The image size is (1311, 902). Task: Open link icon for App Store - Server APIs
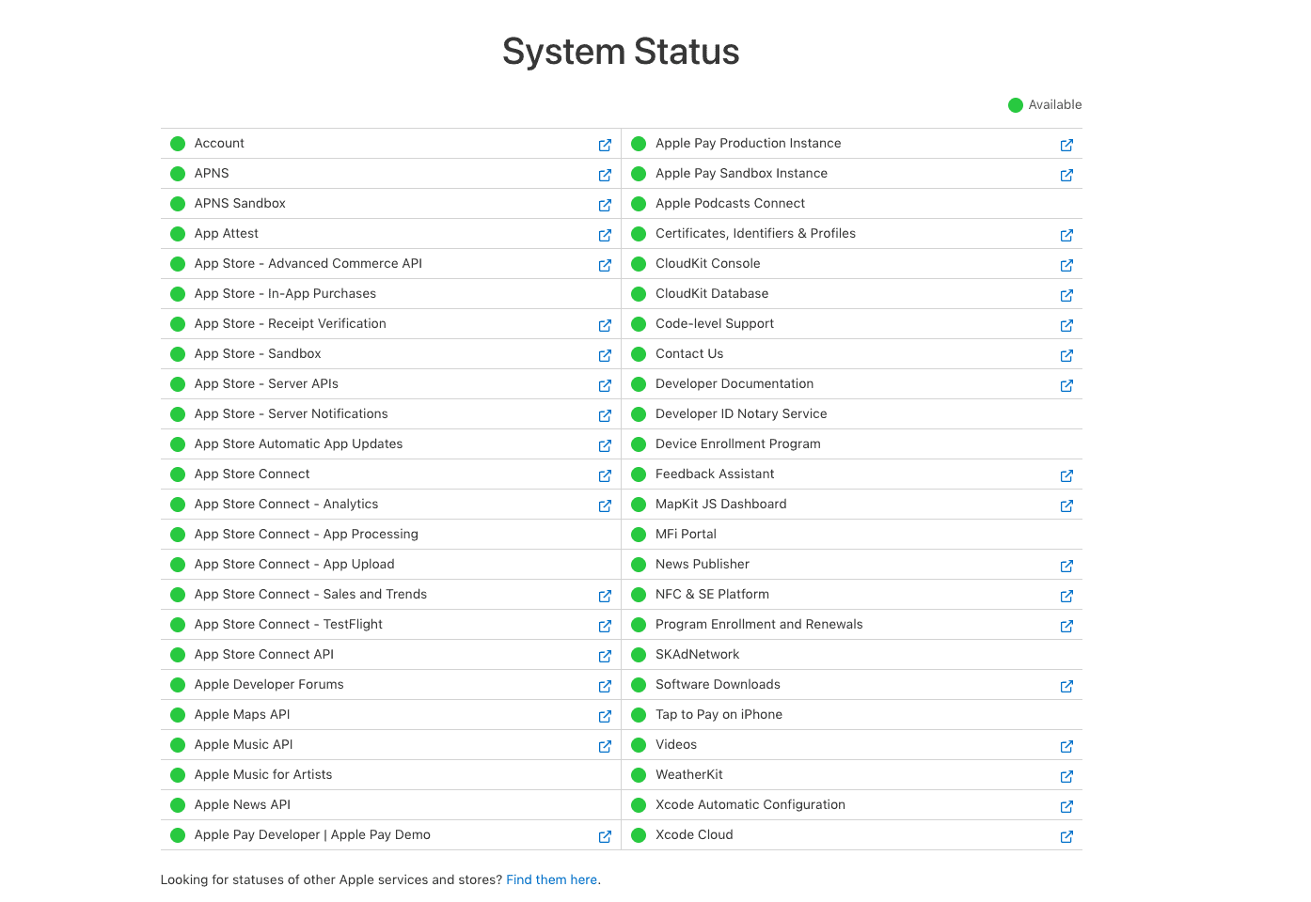[x=605, y=385]
